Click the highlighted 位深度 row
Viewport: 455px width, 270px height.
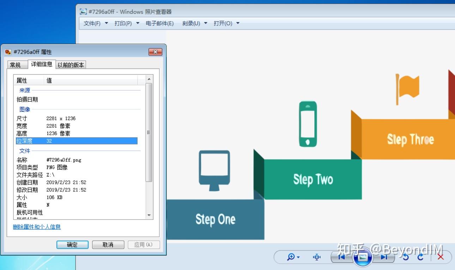click(x=77, y=141)
